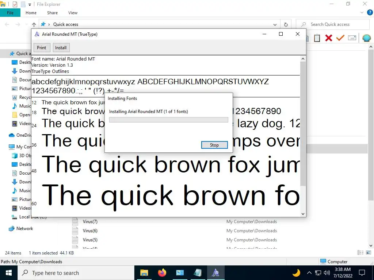This screenshot has height=280, width=374.
Task: Open recent locations dropdown
Action: (x=26, y=24)
